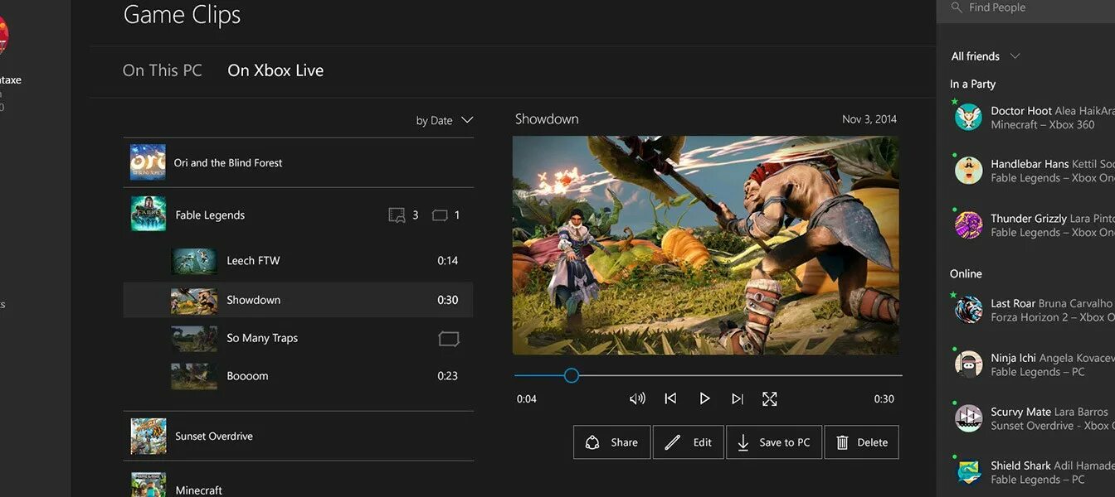Click the Find People search field
Viewport: 1115px width, 497px height.
pyautogui.click(x=1025, y=7)
